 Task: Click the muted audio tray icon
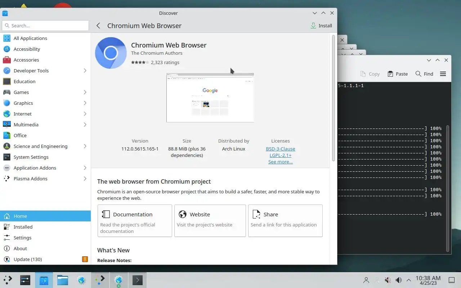click(388, 280)
